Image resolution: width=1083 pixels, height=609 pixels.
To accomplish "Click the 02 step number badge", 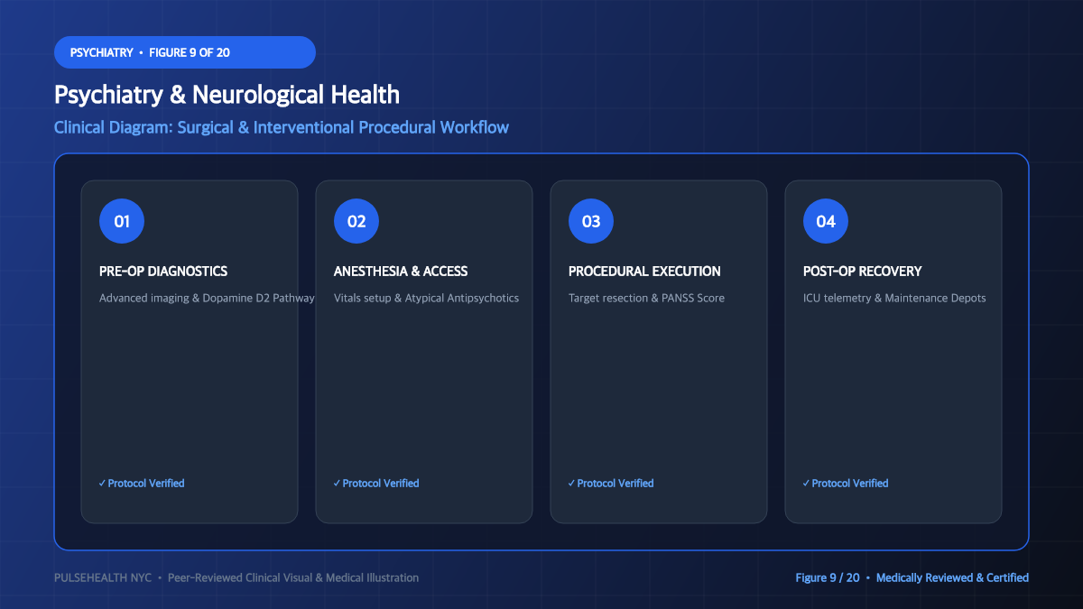I will [x=356, y=221].
